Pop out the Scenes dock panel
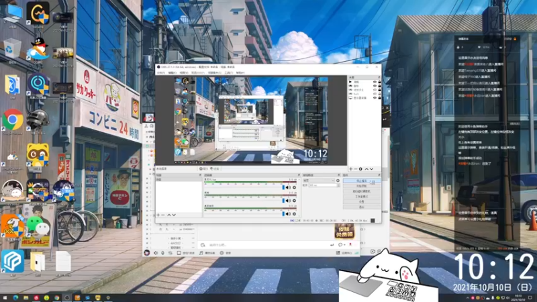 pos(200,175)
